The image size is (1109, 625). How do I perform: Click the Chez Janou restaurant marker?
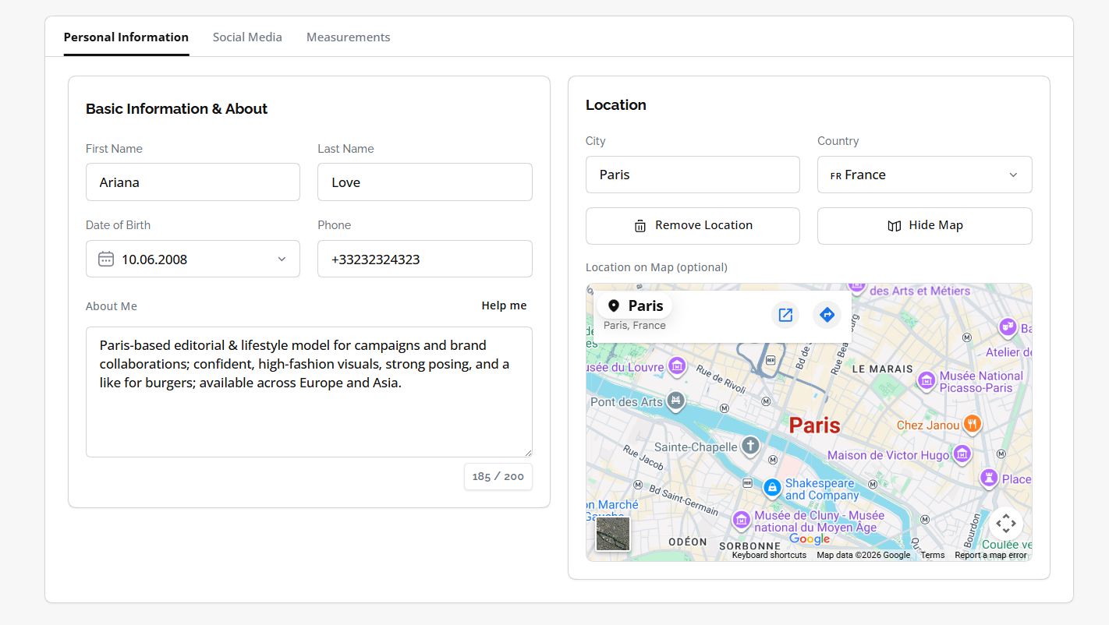coord(972,424)
